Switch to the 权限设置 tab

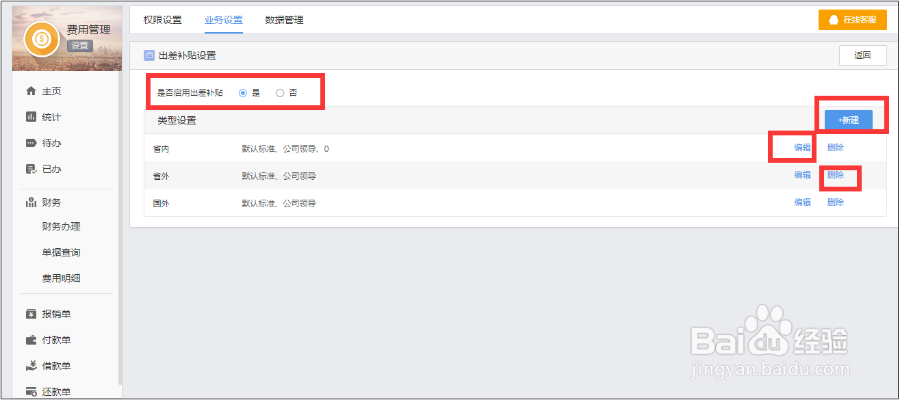(162, 20)
